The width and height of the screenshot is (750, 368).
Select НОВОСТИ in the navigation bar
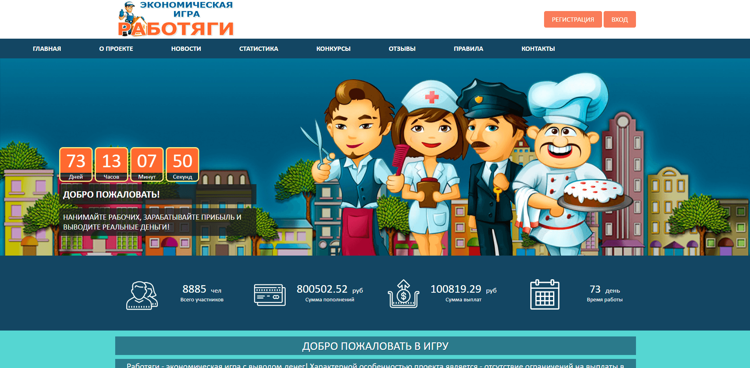186,49
